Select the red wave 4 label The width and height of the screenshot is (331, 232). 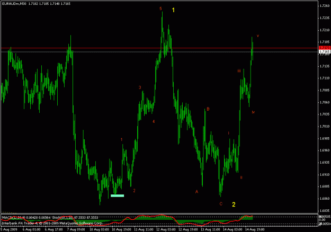pos(154,121)
